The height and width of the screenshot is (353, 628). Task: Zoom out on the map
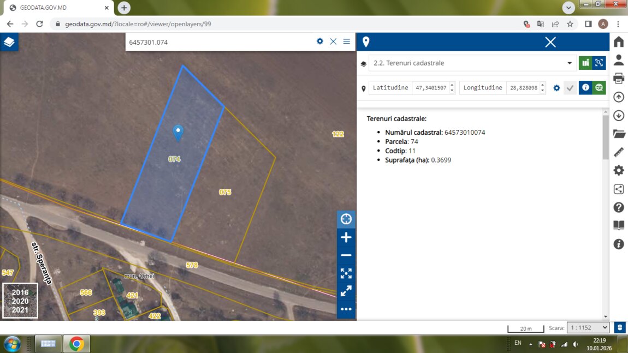346,255
